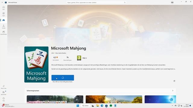Open the Library sidebar icon
This screenshot has width=193, height=108.
click(4, 93)
